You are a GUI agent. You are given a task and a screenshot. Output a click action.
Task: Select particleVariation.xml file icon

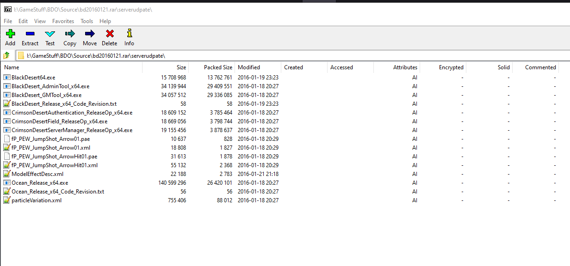6,200
